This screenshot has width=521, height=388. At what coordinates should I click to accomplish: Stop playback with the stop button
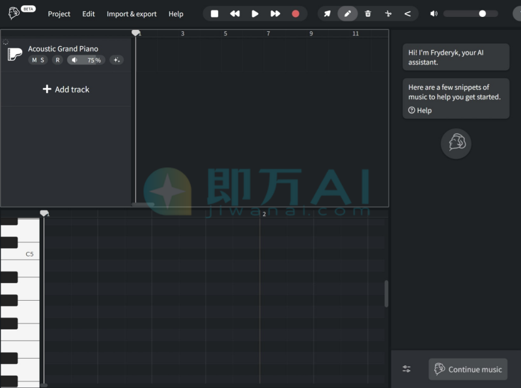[214, 14]
